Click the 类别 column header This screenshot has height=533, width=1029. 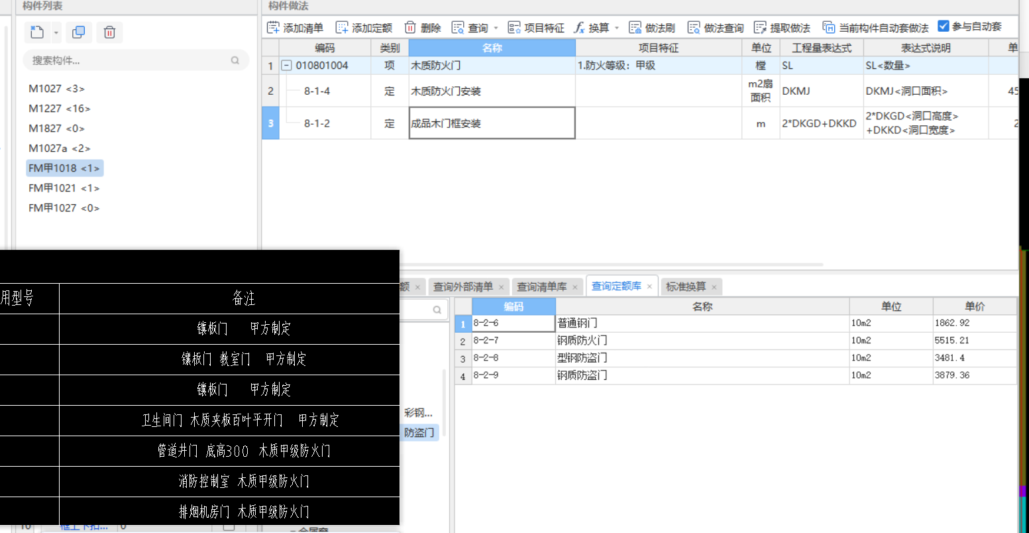point(390,48)
